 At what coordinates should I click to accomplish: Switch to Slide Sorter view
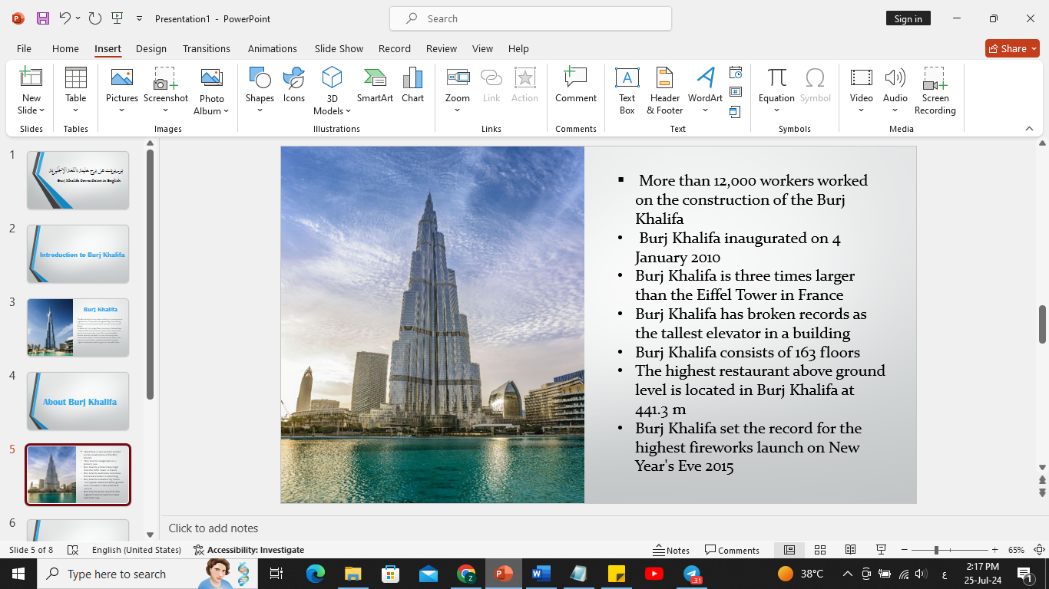[820, 550]
